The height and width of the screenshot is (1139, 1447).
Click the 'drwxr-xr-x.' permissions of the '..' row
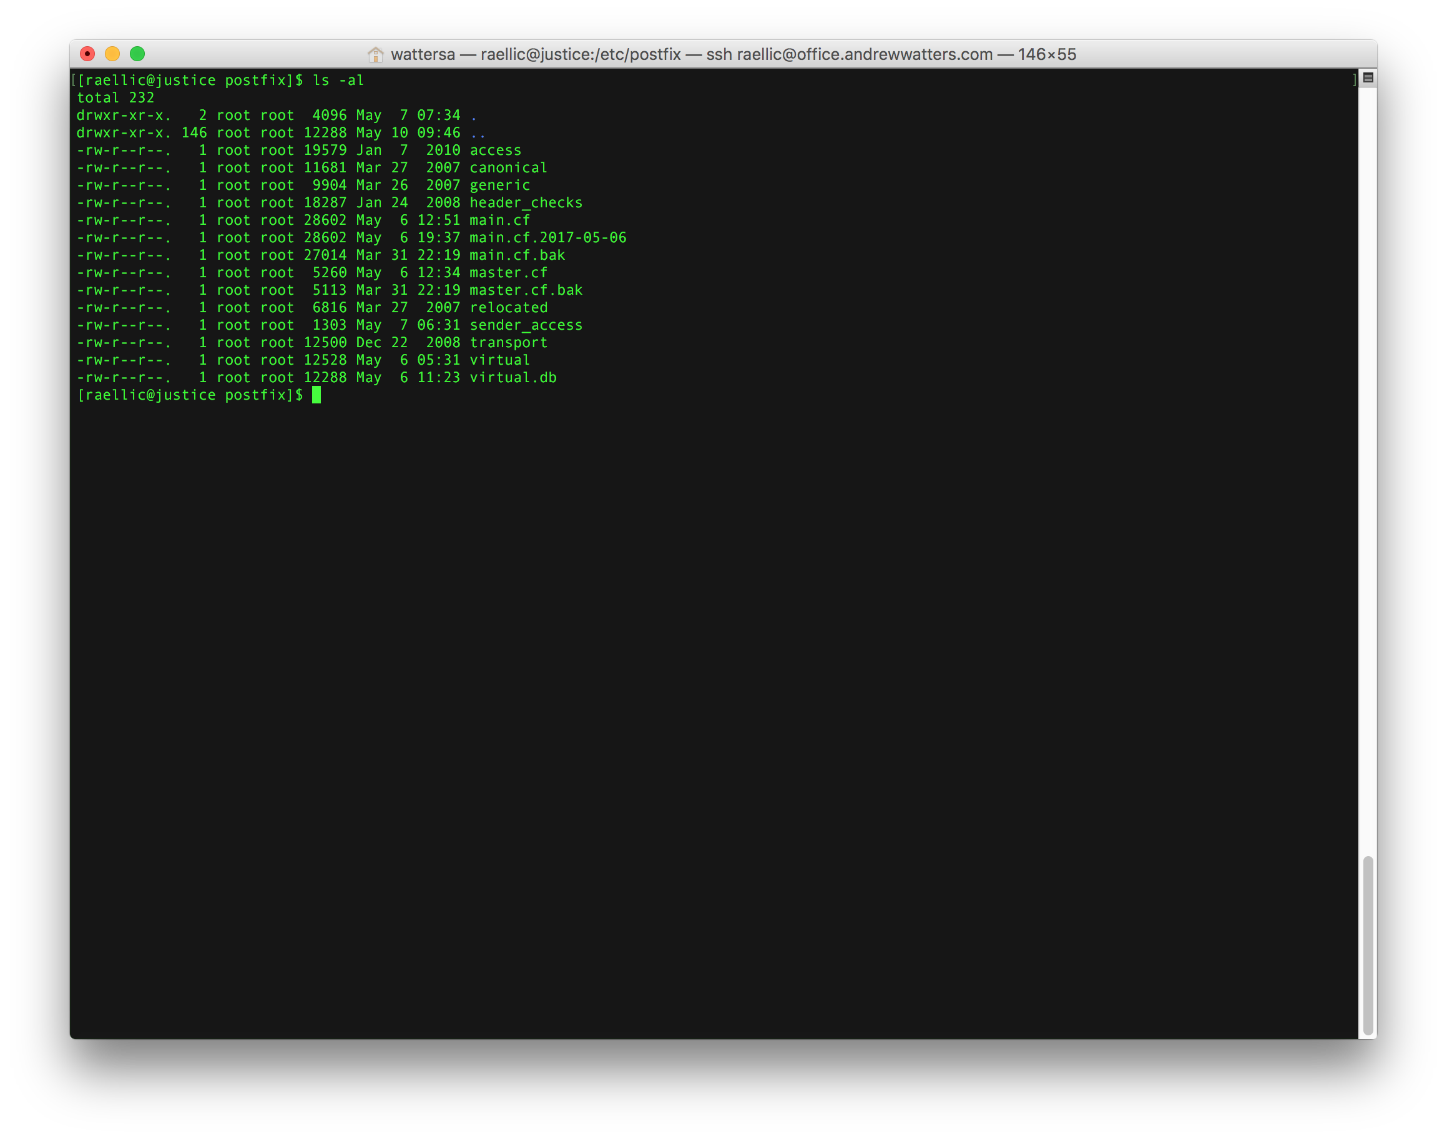(x=124, y=133)
